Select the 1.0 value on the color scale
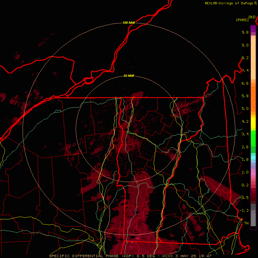The width and height of the screenshot is (258, 258). [245, 172]
